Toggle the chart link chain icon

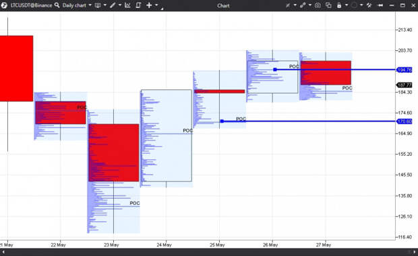(303, 5)
